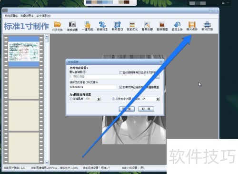Toggle overwrite existing file checkbox

tap(121, 87)
